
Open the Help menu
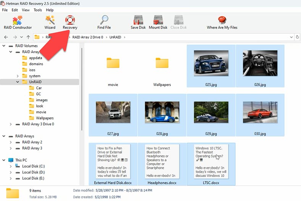click(50, 10)
